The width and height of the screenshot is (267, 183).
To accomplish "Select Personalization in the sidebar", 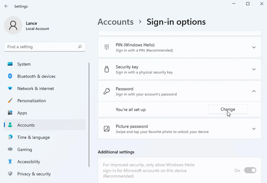I will (x=45, y=101).
